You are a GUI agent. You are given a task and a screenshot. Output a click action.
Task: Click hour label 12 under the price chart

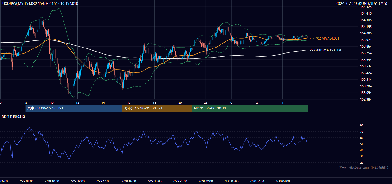coord(77,103)
